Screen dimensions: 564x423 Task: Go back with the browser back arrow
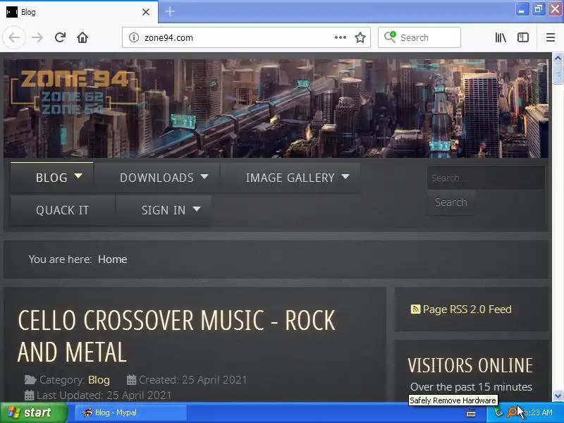pyautogui.click(x=14, y=37)
